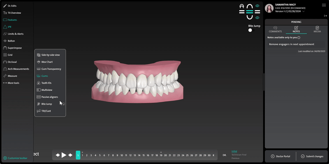Open Mov Chart from the popup
This screenshot has height=164, width=329.
pos(45,62)
